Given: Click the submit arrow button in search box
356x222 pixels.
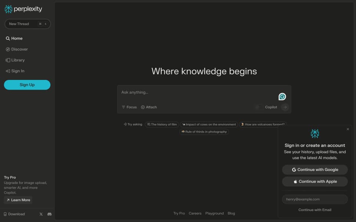Looking at the screenshot, I should [x=285, y=107].
